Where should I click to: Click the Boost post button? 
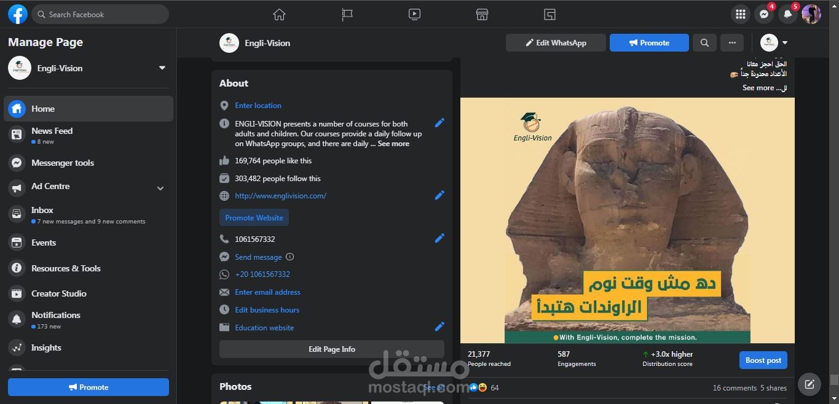[763, 360]
